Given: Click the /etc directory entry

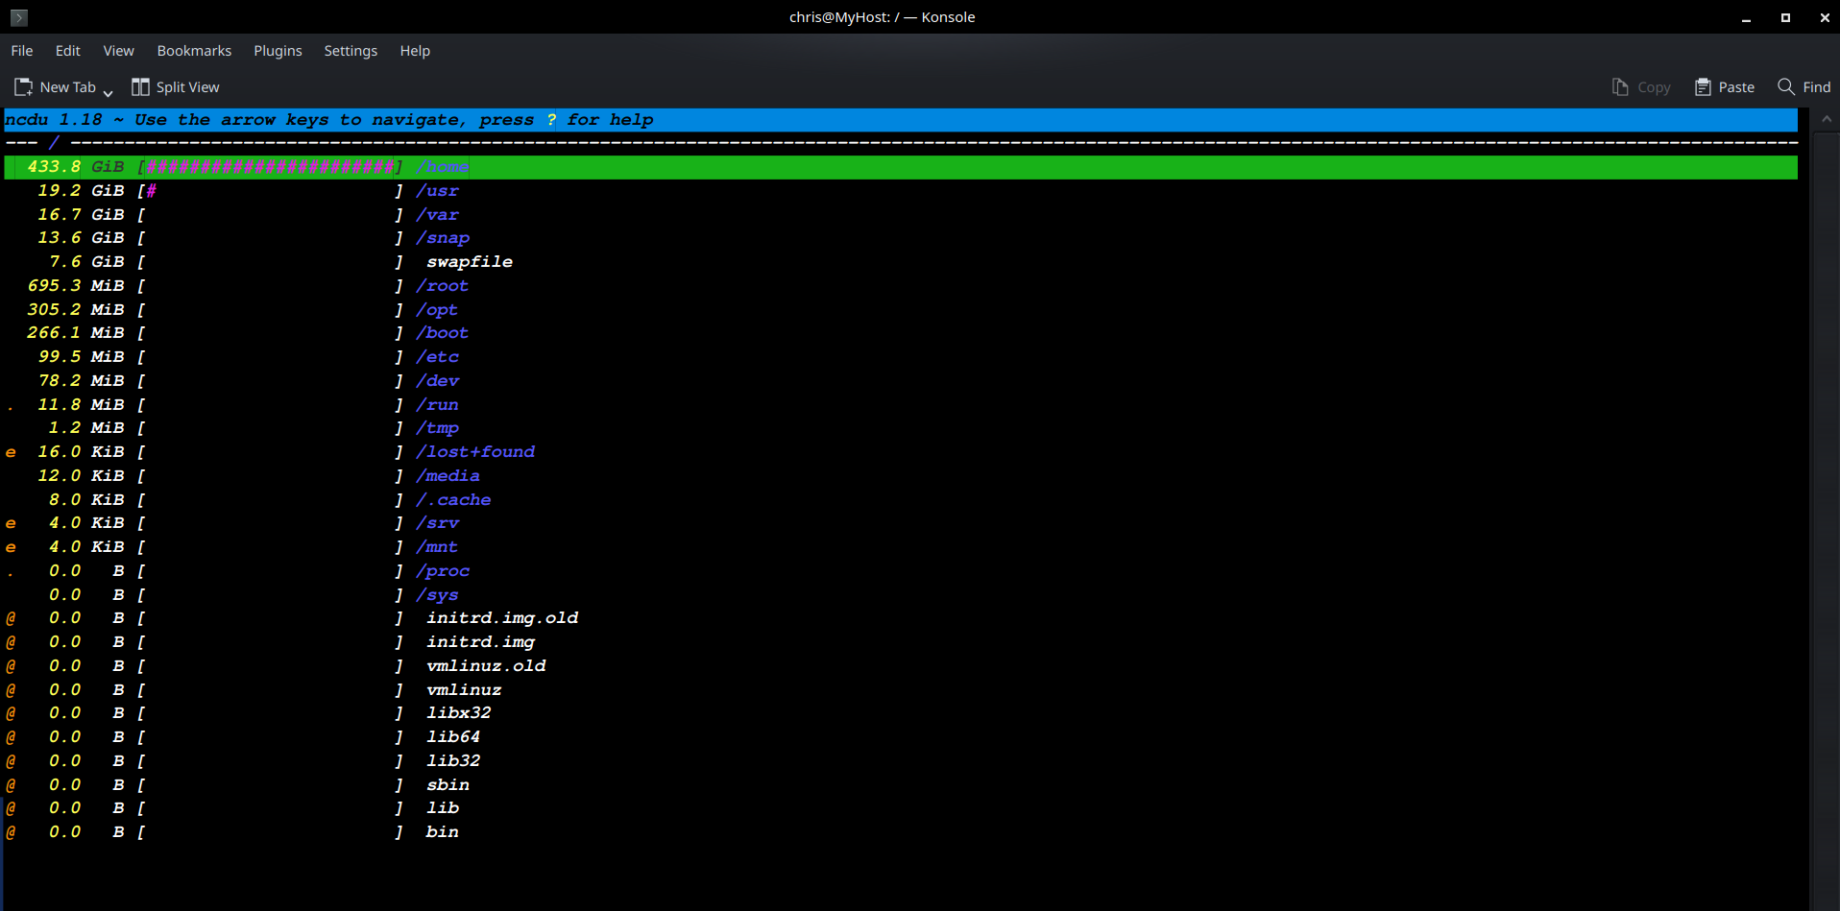Looking at the screenshot, I should click(437, 357).
